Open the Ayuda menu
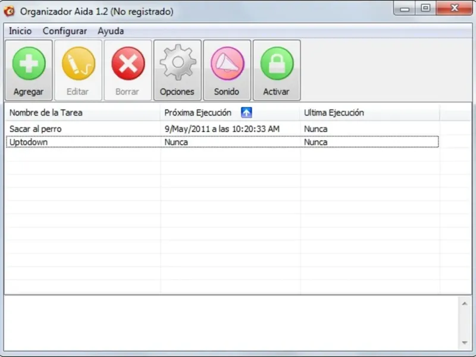The image size is (476, 357). click(111, 31)
